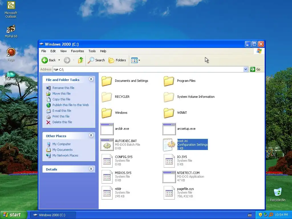Go to My Network Places
This screenshot has height=219, width=292.
65,155
